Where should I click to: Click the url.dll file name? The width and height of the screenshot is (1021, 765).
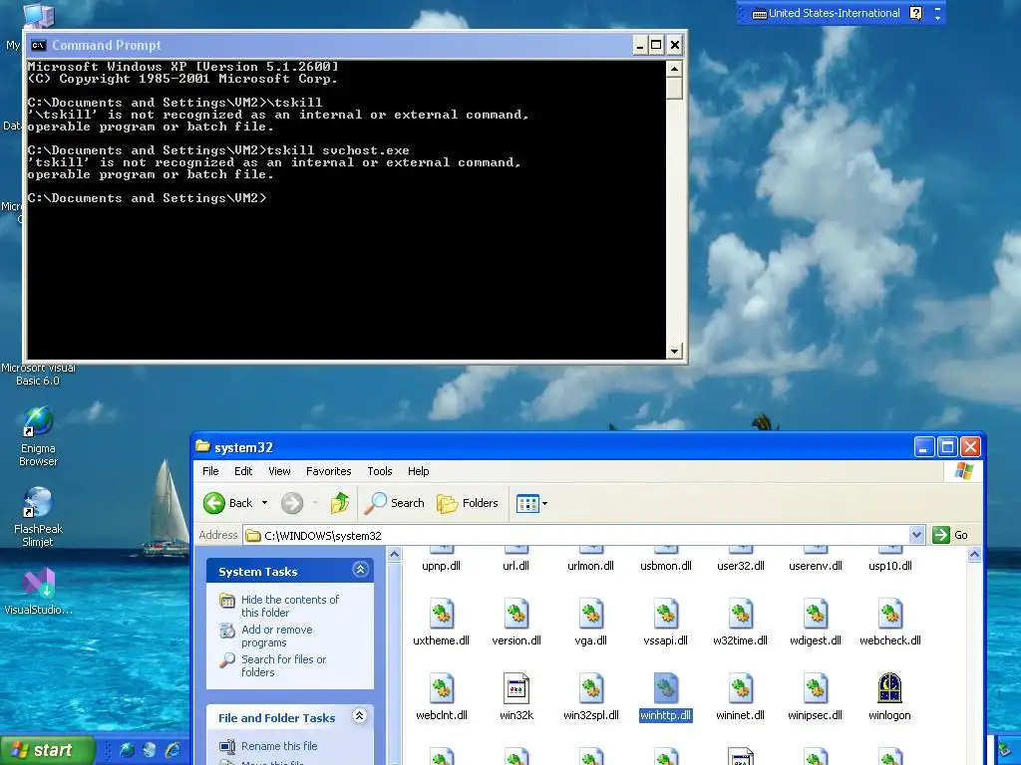click(x=515, y=566)
